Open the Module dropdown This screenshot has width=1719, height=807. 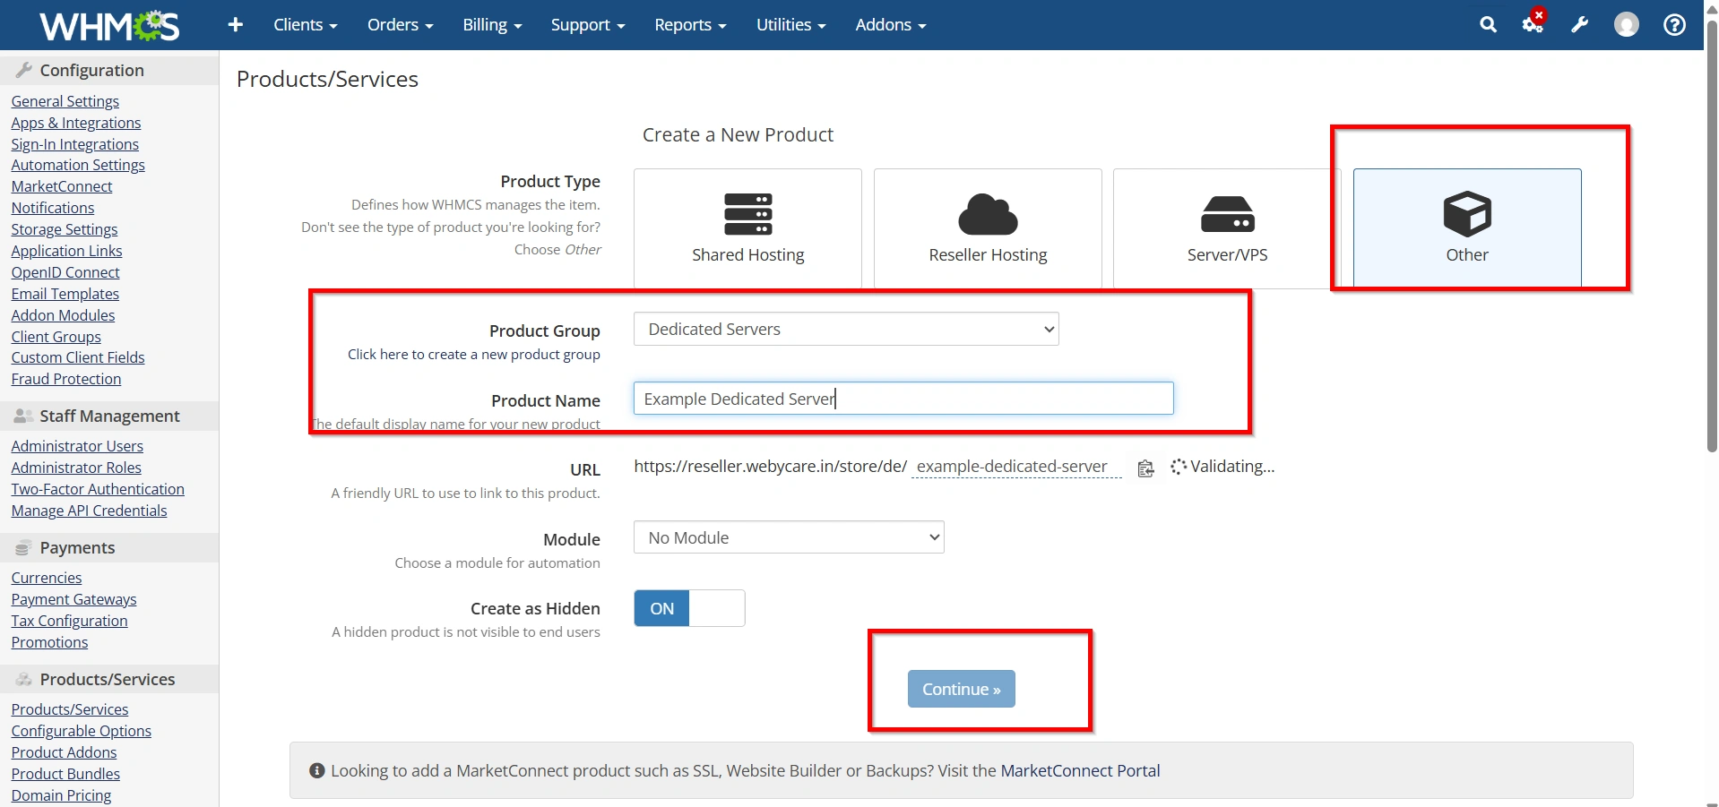tap(789, 537)
